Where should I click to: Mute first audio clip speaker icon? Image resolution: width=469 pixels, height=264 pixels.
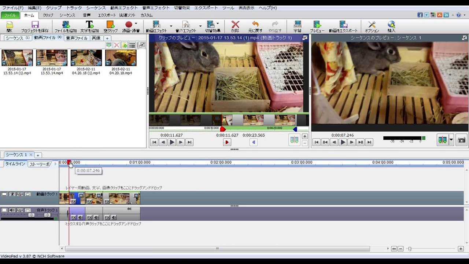80,217
